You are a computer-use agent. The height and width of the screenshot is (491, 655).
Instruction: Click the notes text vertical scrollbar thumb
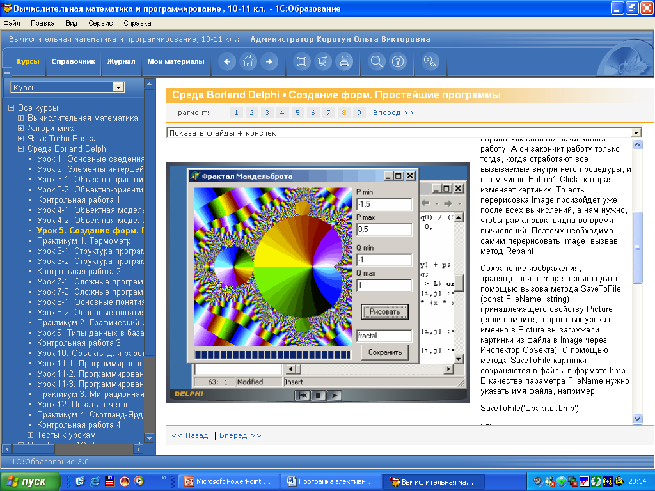[x=638, y=247]
